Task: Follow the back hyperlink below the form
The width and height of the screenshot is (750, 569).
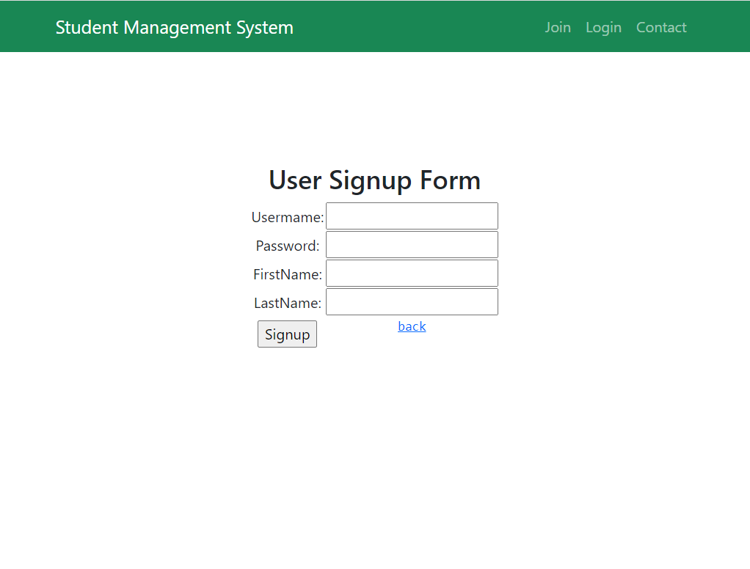Action: point(412,326)
